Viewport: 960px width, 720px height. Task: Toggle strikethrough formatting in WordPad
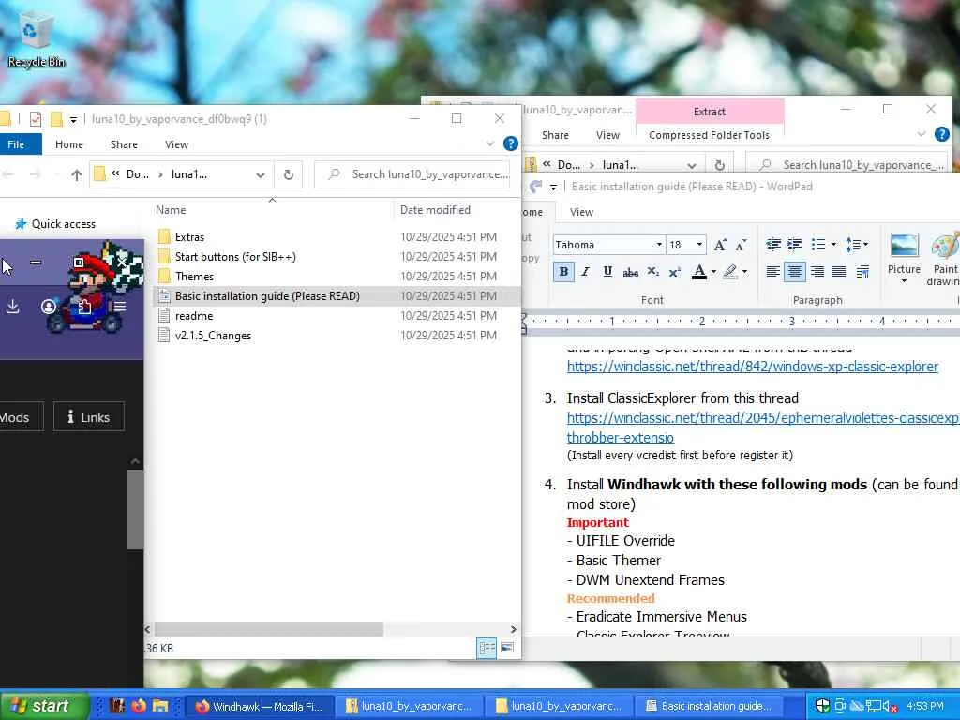tap(630, 272)
